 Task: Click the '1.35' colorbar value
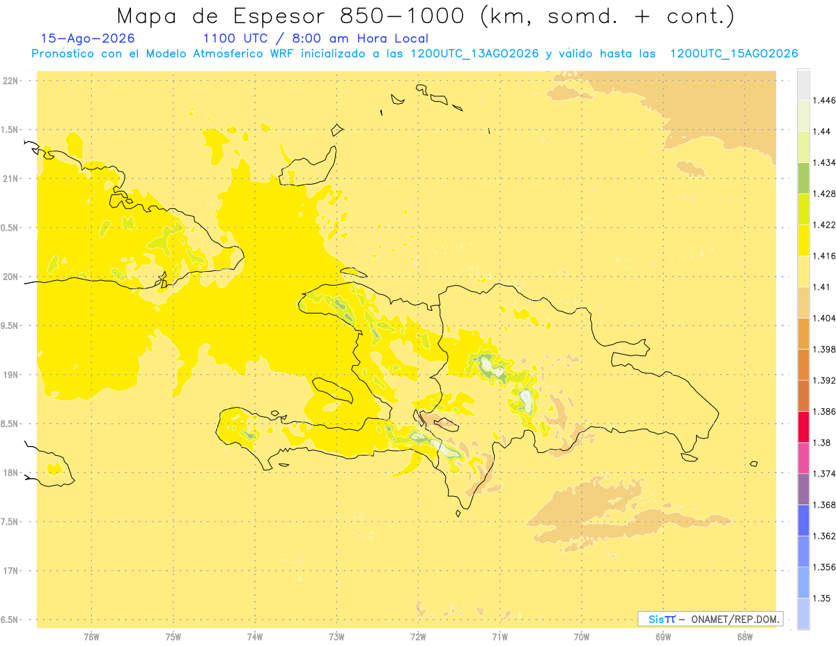coord(823,598)
